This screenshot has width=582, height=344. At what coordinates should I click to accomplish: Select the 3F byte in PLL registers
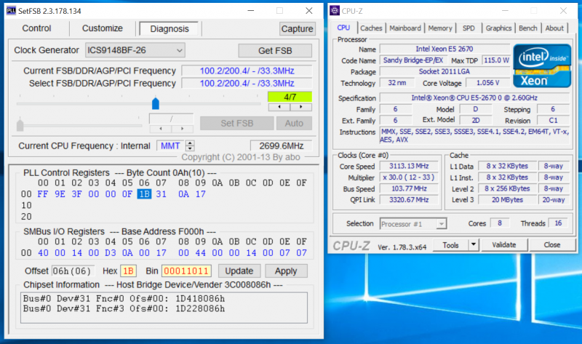tap(77, 194)
